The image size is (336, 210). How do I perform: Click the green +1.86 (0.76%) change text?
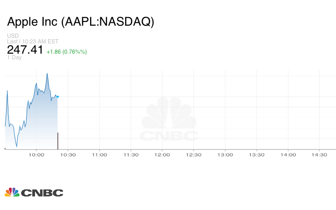point(66,51)
